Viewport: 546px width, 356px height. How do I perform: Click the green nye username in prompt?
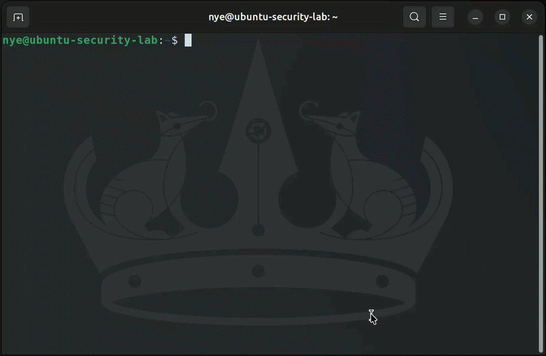click(x=12, y=40)
